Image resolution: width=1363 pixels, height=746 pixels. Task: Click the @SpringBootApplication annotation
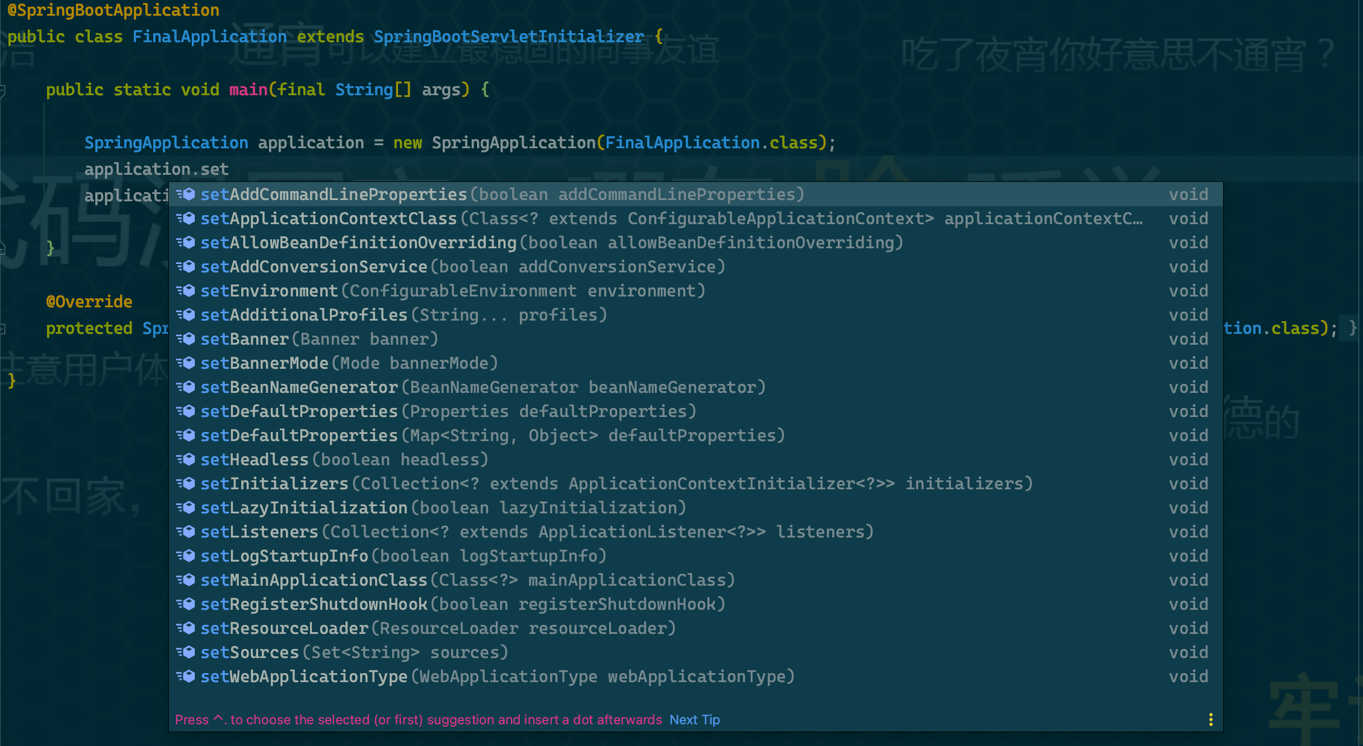coord(113,10)
